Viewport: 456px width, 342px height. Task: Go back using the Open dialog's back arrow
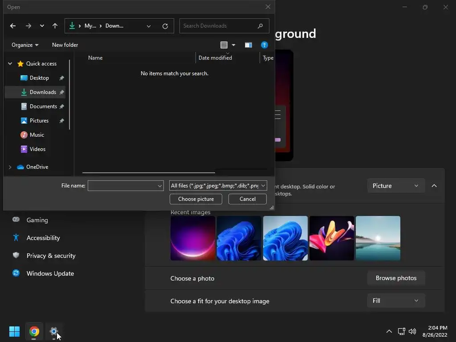pyautogui.click(x=13, y=26)
